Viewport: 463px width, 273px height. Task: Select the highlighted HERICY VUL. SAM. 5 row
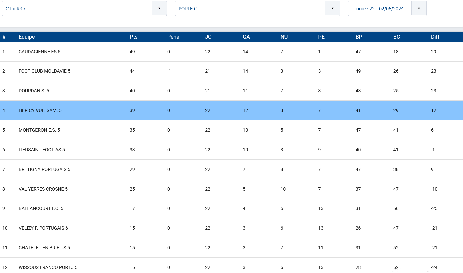click(231, 110)
